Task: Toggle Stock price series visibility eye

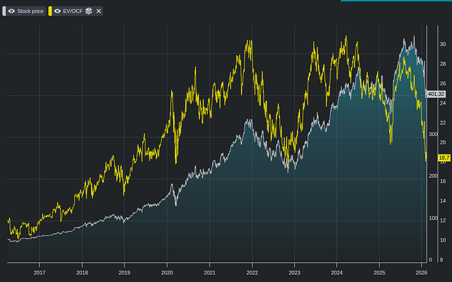Action: pos(12,11)
